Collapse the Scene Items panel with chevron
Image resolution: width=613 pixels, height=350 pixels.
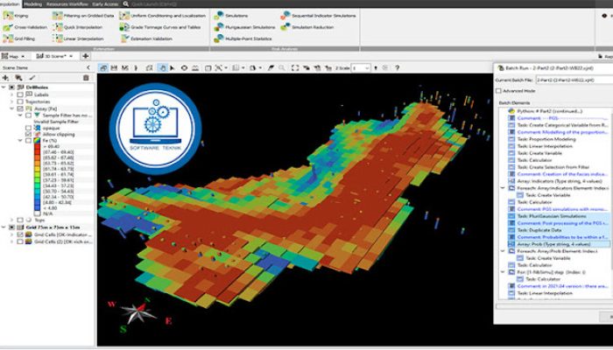[88, 67]
